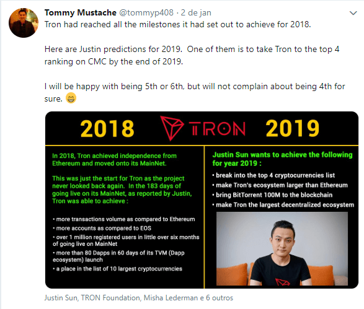Screen dimensions: 364x309
Task: Click the tweet's first sentence about 2018 milestones
Action: [x=177, y=25]
